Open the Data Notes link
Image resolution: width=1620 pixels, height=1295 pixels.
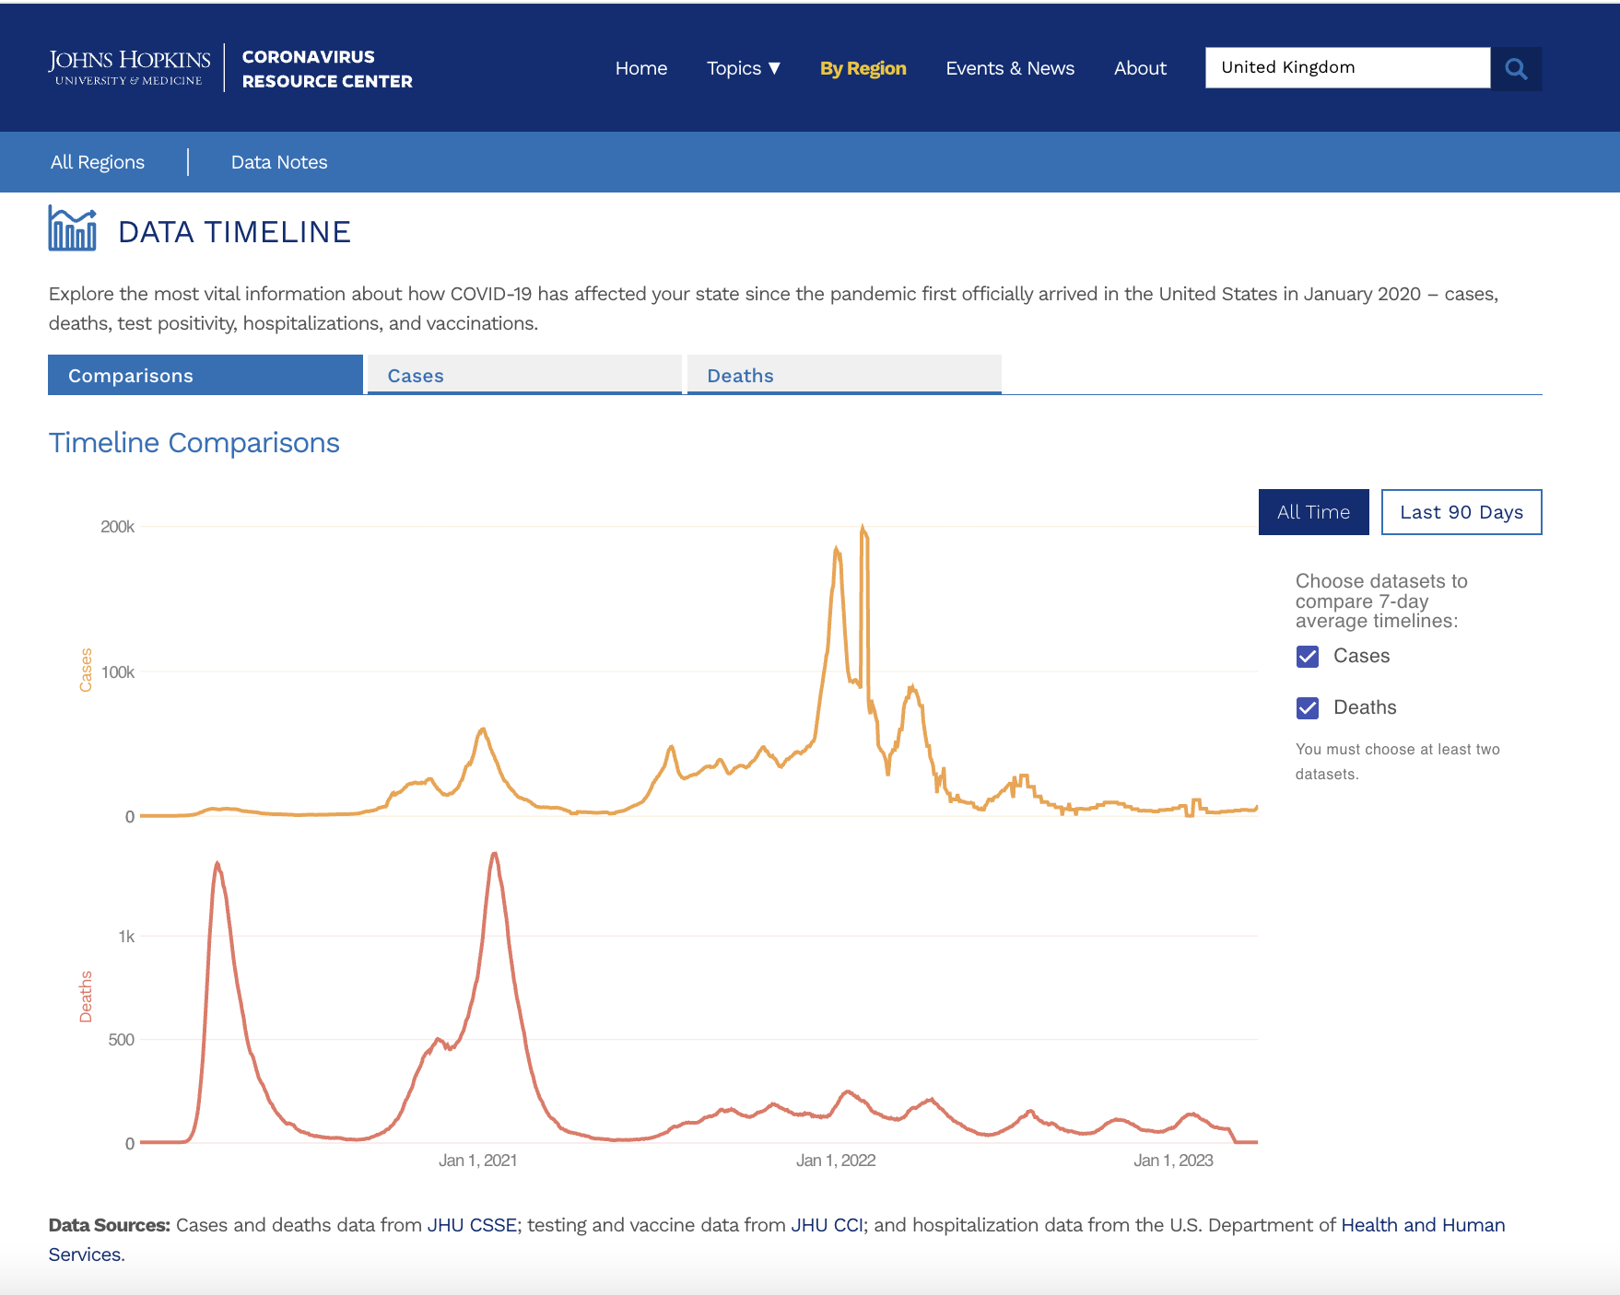pyautogui.click(x=279, y=162)
